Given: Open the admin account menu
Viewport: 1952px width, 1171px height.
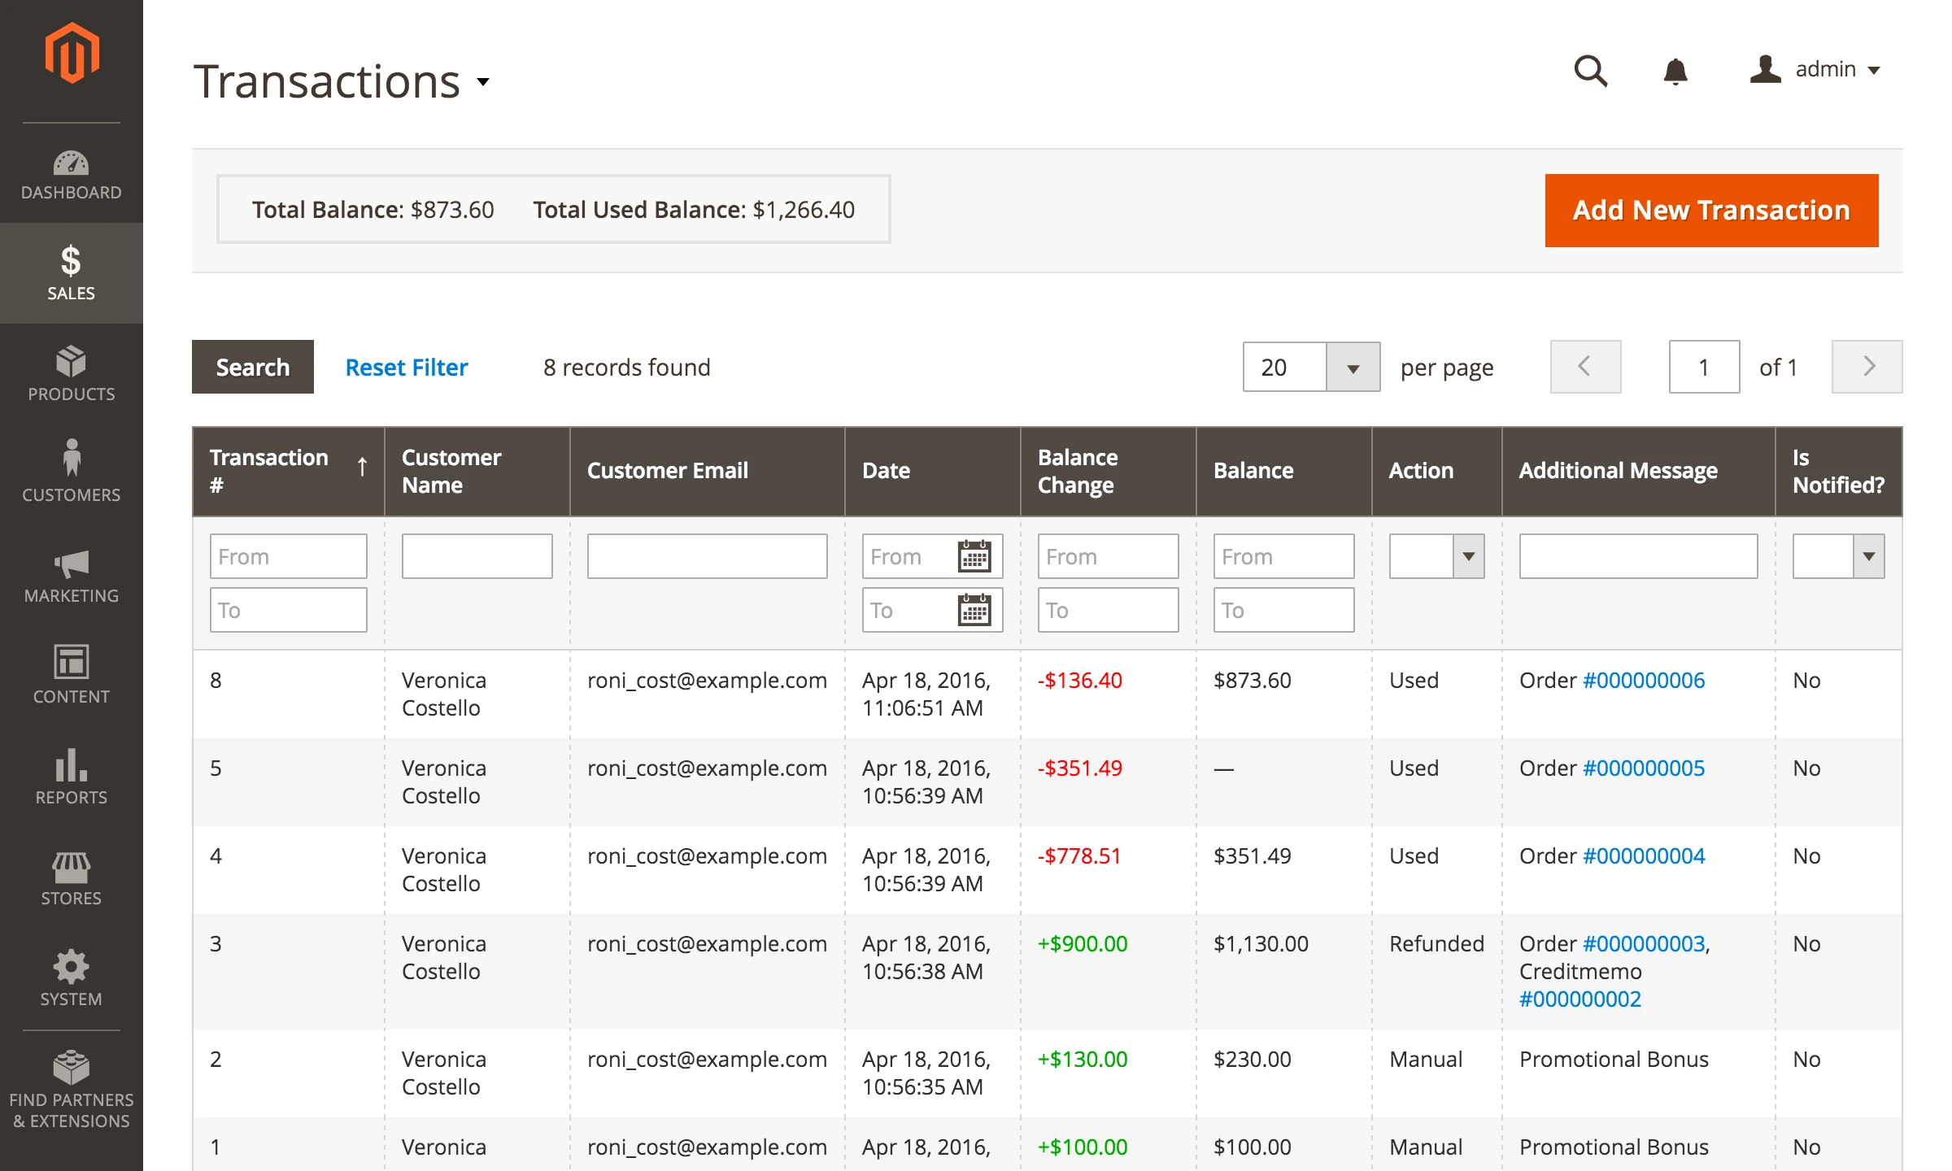Looking at the screenshot, I should [1827, 69].
